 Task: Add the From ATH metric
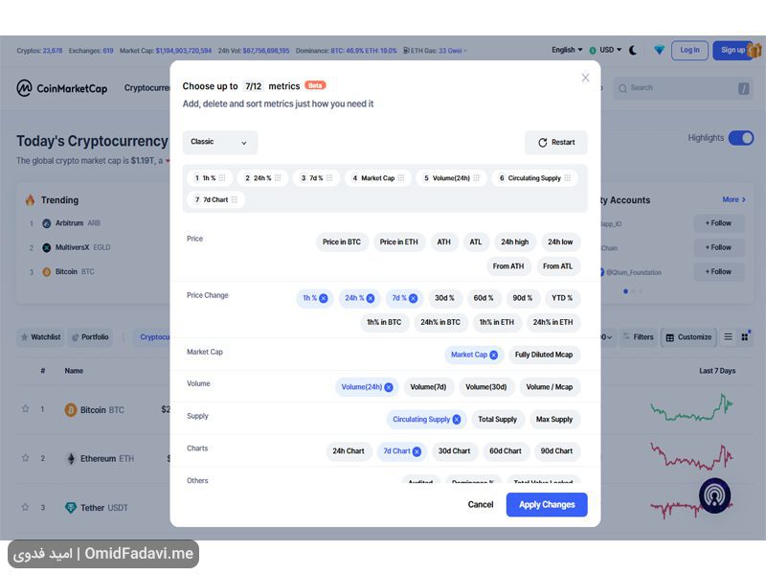coord(508,266)
